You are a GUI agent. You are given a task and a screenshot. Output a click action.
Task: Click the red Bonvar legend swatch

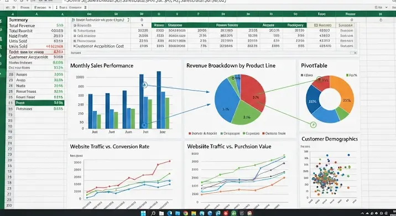(x=190, y=134)
